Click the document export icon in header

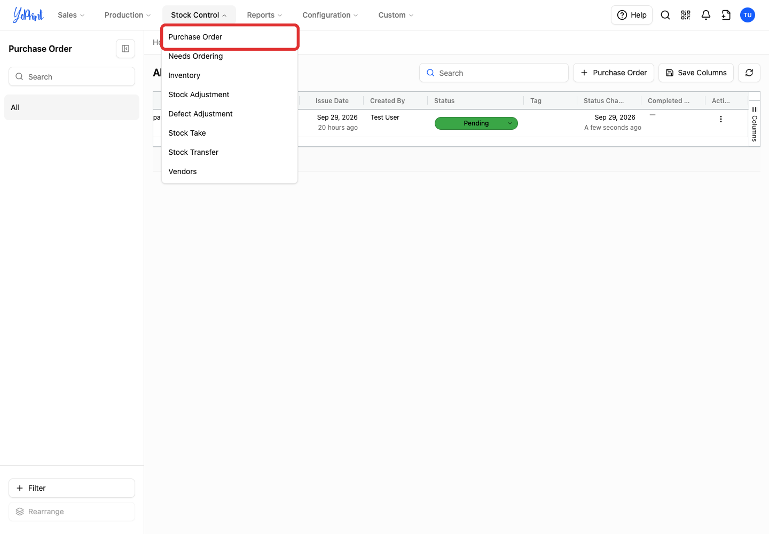[x=726, y=15]
